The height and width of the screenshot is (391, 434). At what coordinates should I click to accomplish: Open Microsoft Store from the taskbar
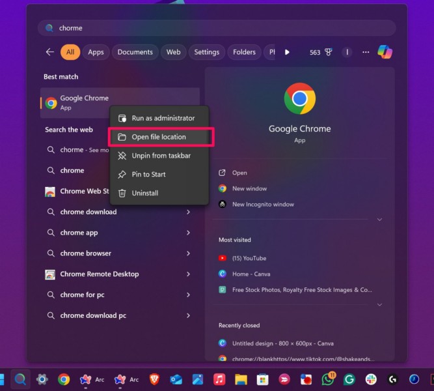[x=263, y=379]
